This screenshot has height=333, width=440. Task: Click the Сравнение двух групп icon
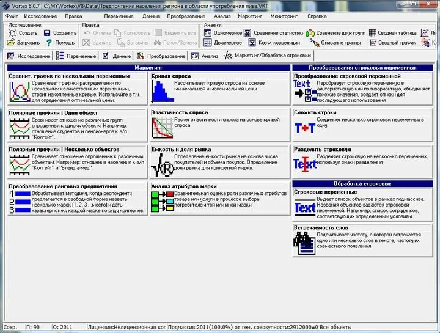310,33
